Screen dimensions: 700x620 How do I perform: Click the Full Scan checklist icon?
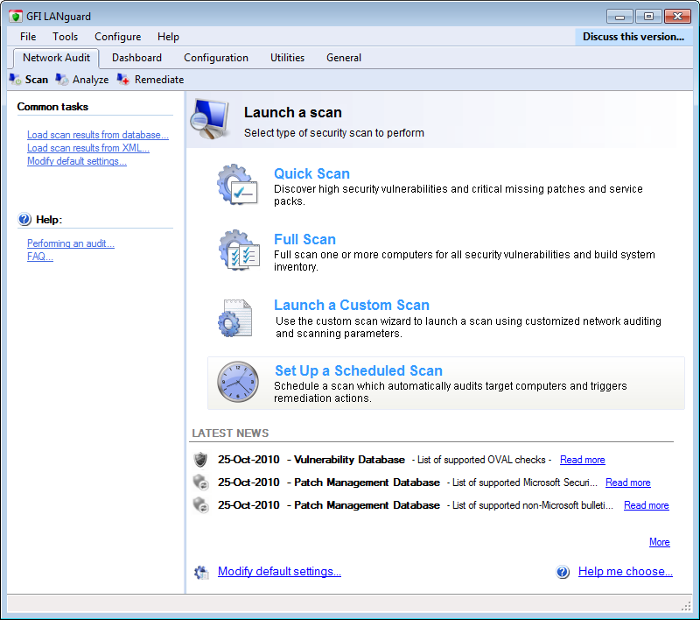(x=239, y=250)
